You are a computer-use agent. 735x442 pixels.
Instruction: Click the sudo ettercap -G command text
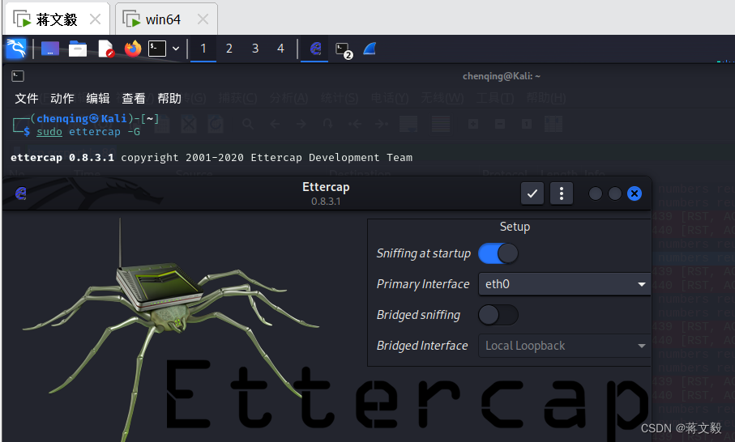88,132
